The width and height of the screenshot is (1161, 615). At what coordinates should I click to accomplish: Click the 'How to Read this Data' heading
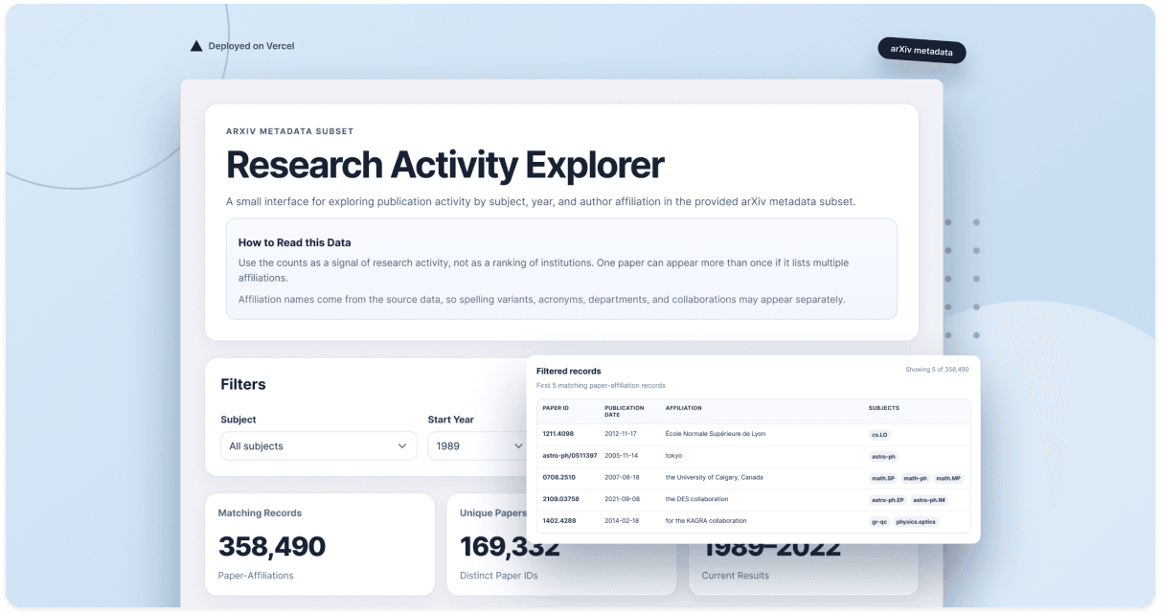294,242
